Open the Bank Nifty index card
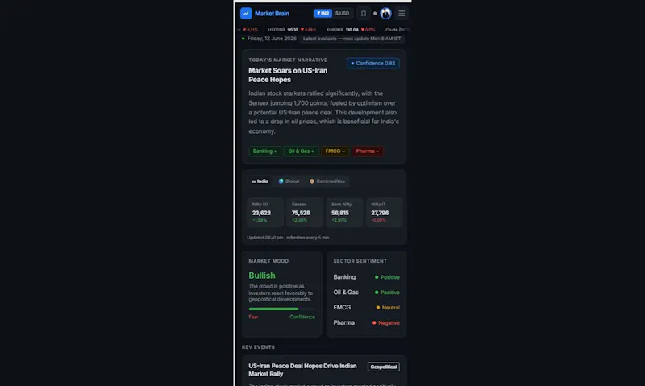645x386 pixels. [x=344, y=213]
